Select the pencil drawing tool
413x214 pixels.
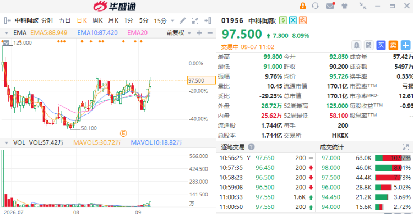click(182, 20)
